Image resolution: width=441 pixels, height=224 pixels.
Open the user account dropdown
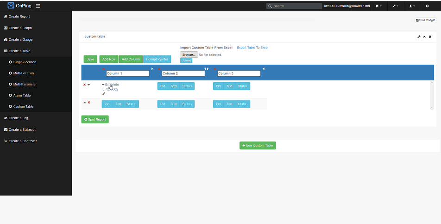tap(411, 6)
